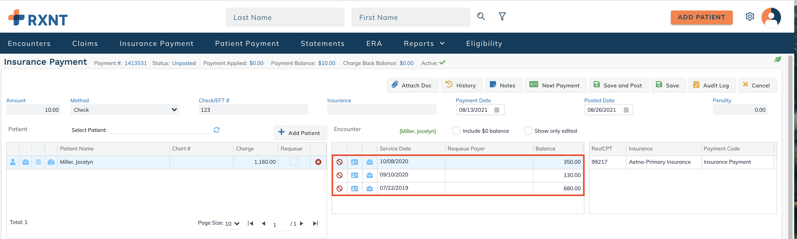Check the Show only edited box

[x=528, y=131]
